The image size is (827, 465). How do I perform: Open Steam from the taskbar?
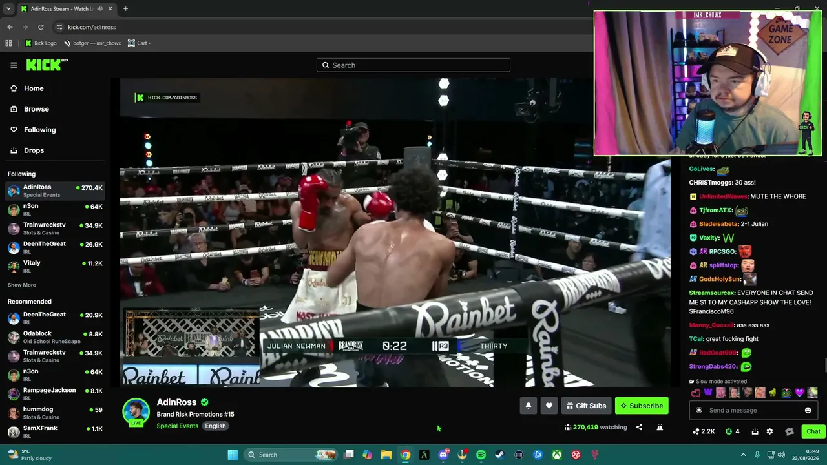499,455
